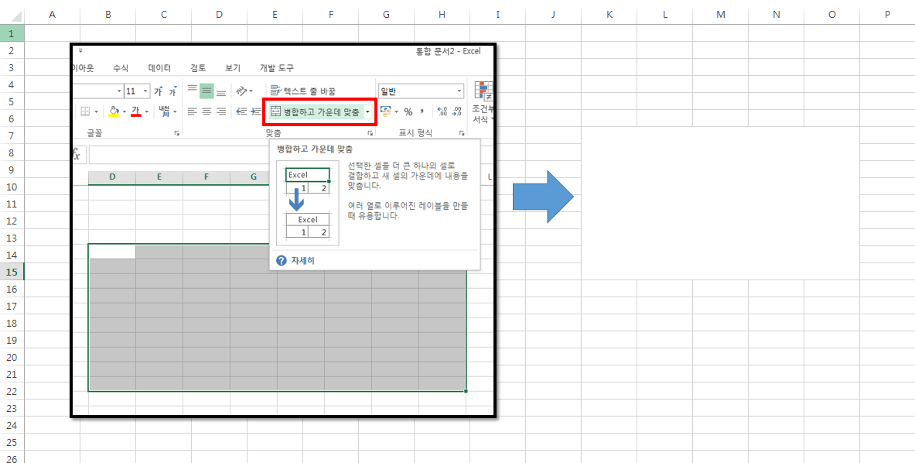This screenshot has width=915, height=463.
Task: Open the 데이터 ribbon tab
Action: [160, 68]
